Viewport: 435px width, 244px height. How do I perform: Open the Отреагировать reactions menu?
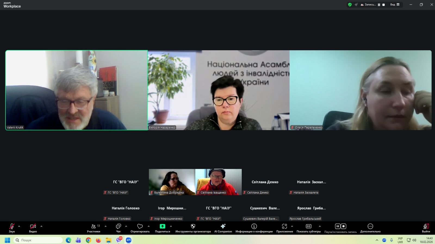point(140,228)
